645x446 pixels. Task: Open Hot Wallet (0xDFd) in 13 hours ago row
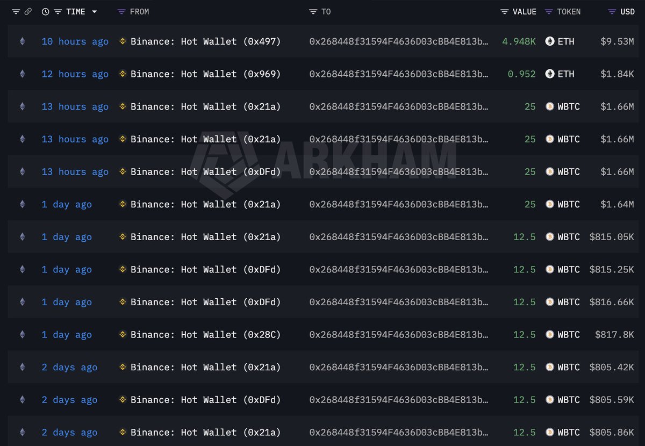click(205, 171)
